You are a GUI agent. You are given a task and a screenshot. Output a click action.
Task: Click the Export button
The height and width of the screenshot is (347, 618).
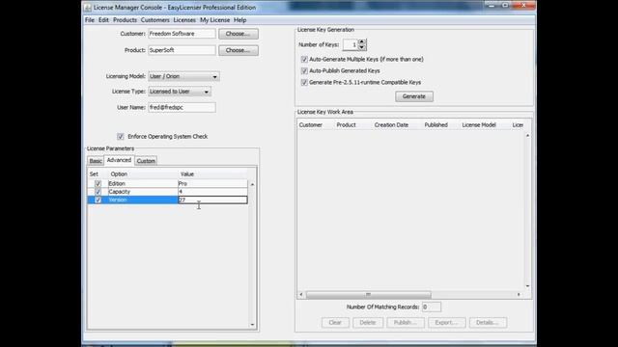(446, 323)
